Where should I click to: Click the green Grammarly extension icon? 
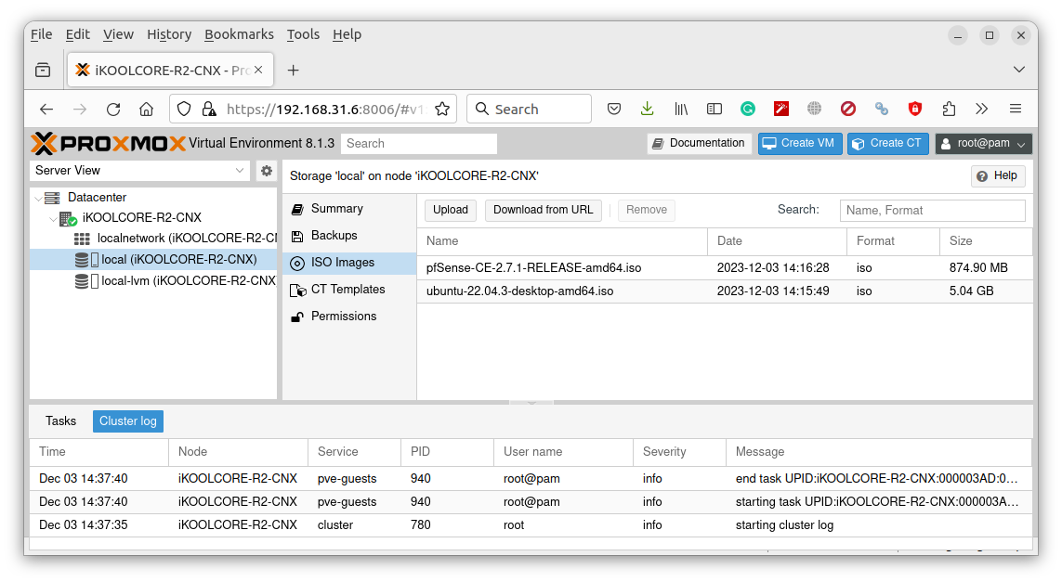748,109
